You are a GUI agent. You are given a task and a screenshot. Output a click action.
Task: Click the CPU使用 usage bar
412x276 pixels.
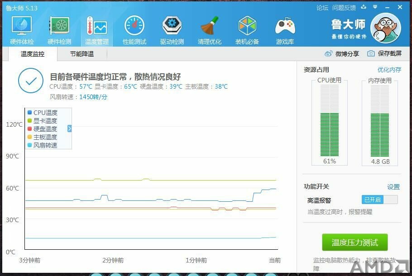coord(330,120)
